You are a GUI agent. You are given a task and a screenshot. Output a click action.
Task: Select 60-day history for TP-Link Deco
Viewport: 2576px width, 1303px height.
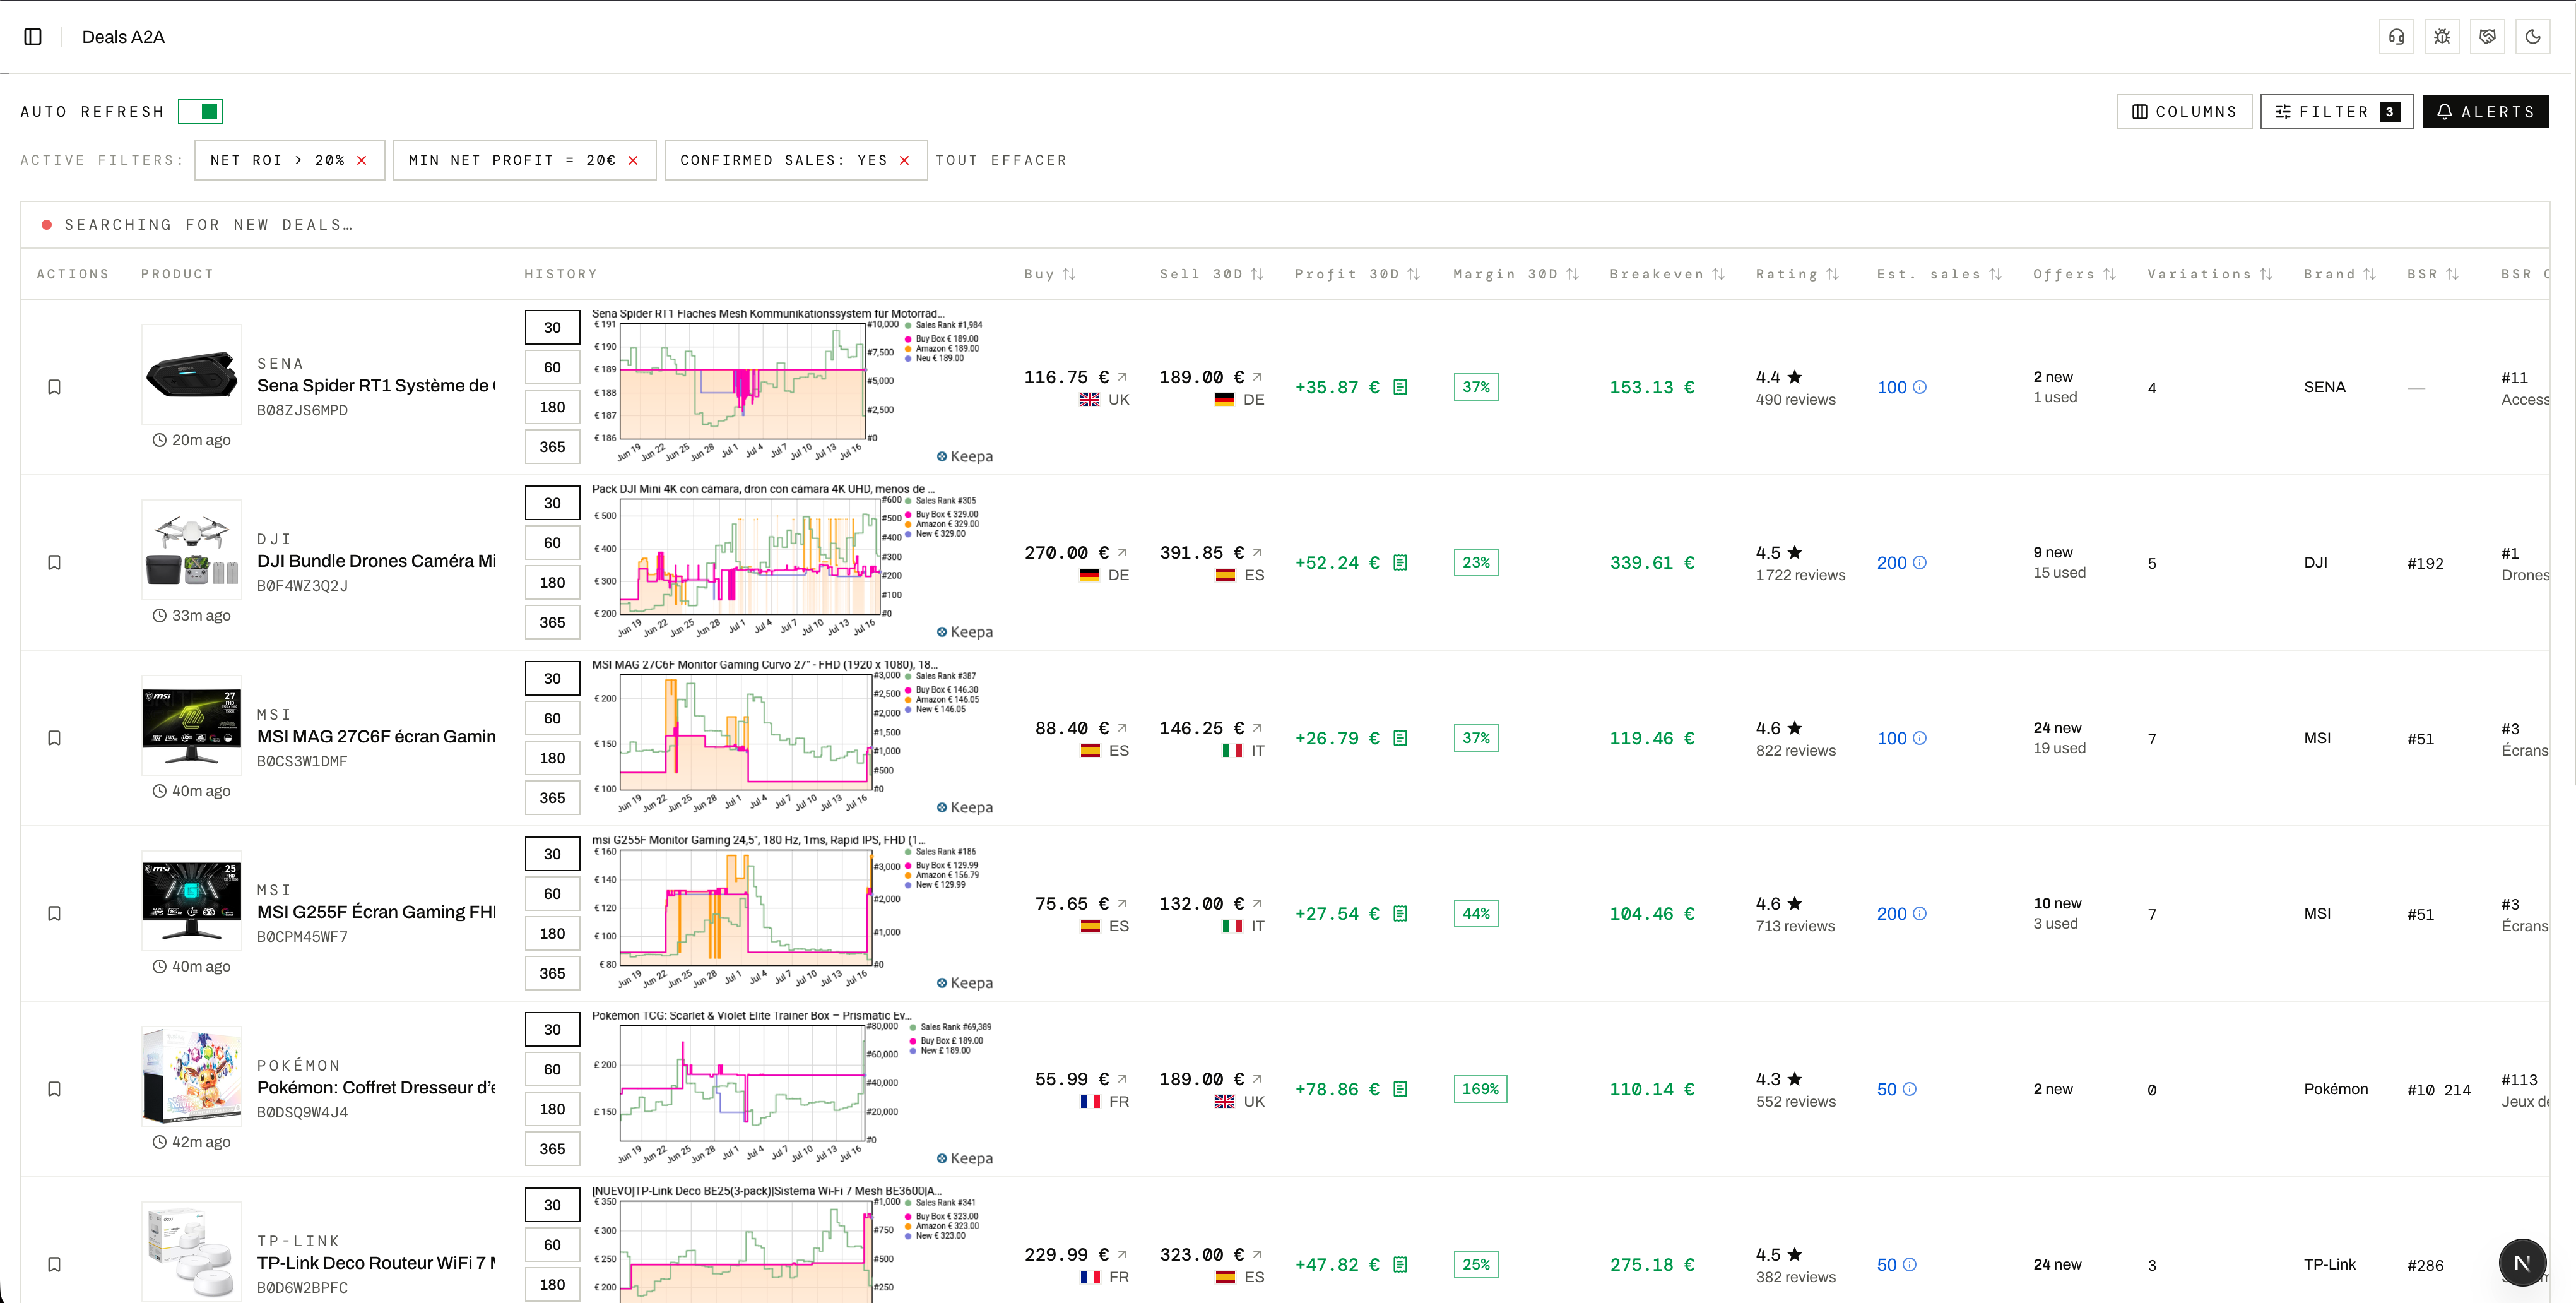pos(553,1244)
